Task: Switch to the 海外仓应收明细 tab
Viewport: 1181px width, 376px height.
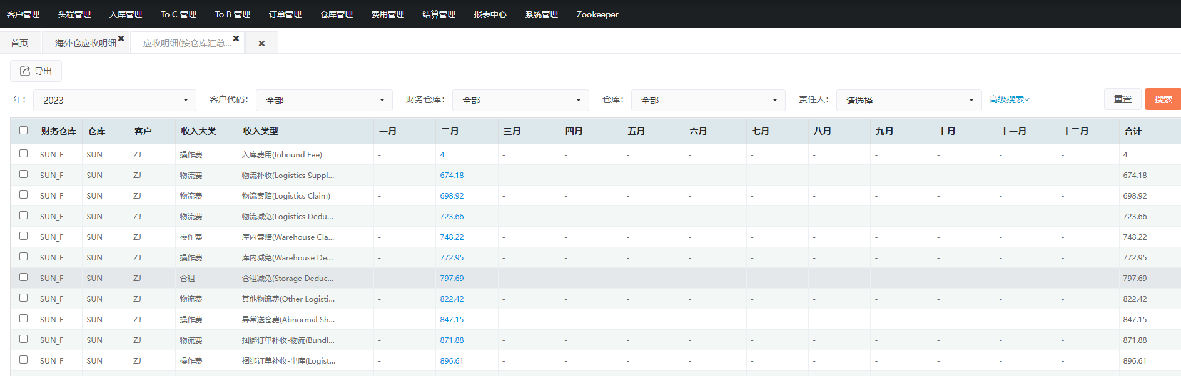Action: tap(86, 43)
